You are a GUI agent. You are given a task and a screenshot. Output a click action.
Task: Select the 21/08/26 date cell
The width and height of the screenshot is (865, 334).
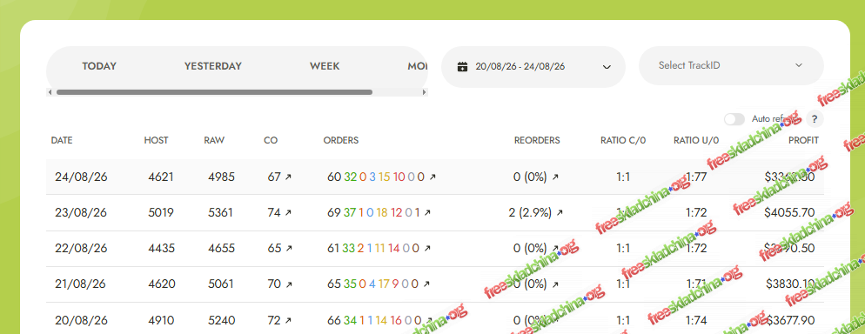pos(81,284)
